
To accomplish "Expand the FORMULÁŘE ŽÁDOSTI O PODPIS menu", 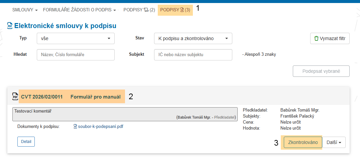I will click(x=79, y=10).
